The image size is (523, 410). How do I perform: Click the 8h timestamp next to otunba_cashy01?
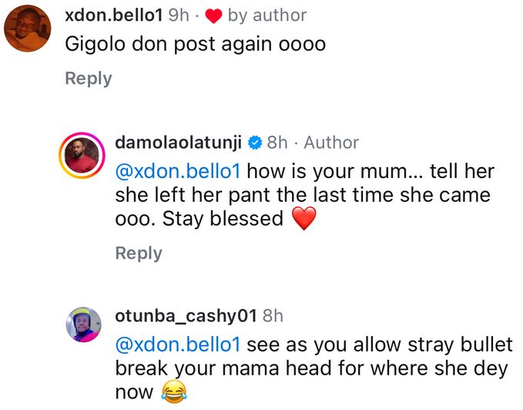(273, 315)
